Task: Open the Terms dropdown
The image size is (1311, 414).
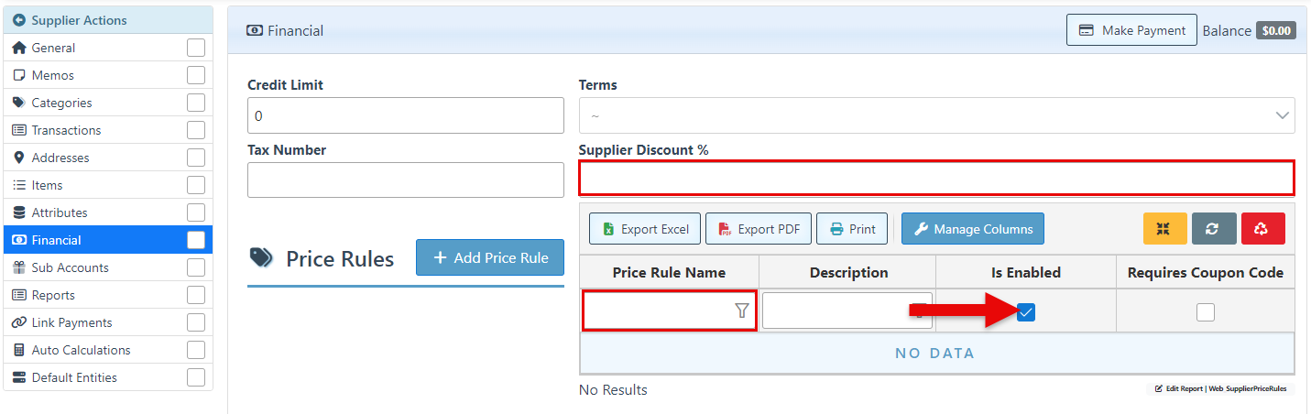Action: 936,116
